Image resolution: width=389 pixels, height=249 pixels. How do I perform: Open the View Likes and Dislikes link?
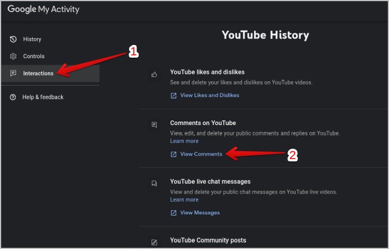click(x=210, y=95)
